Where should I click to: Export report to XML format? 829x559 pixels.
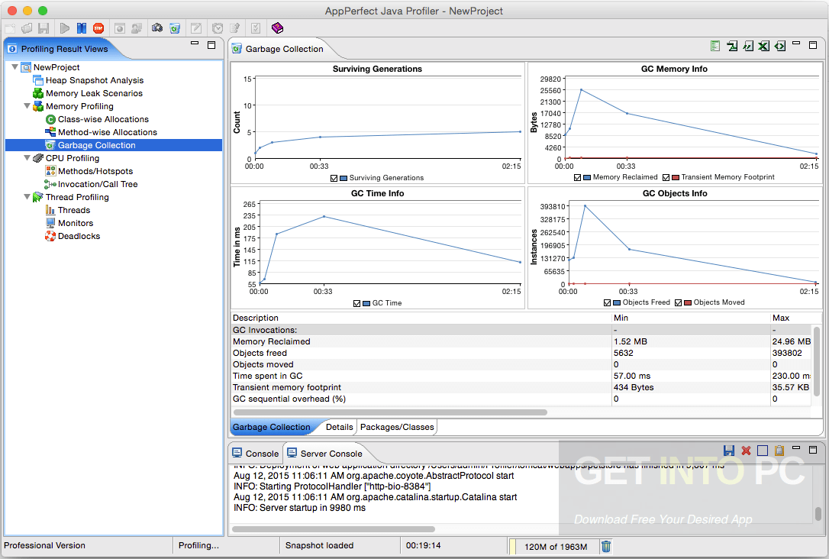tap(779, 46)
